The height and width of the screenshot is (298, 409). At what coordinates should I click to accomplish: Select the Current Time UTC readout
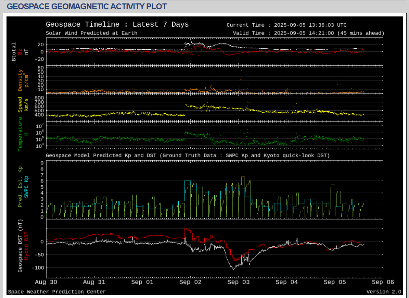pos(286,25)
